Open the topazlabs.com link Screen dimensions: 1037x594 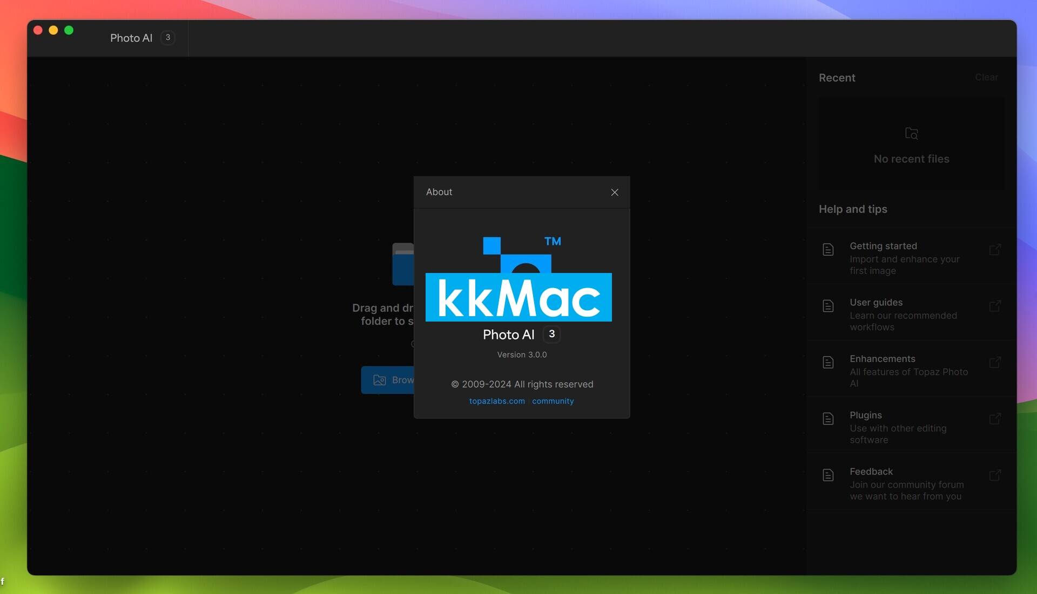[497, 401]
